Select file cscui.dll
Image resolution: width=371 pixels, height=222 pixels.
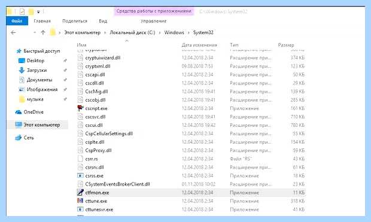point(94,125)
